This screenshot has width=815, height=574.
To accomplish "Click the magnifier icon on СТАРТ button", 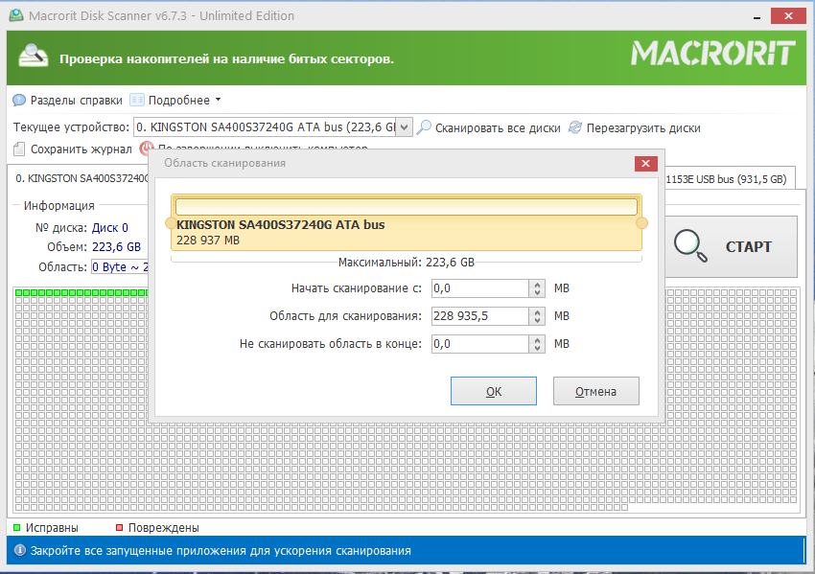I will tap(690, 245).
